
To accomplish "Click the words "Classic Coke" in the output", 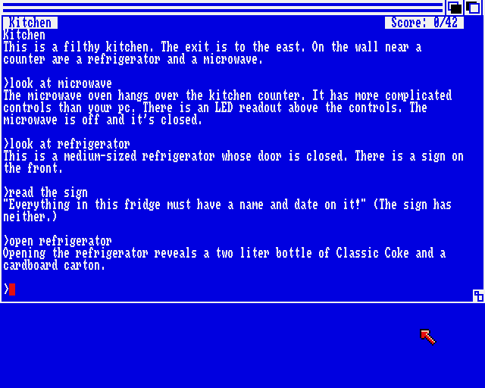I will [x=372, y=253].
